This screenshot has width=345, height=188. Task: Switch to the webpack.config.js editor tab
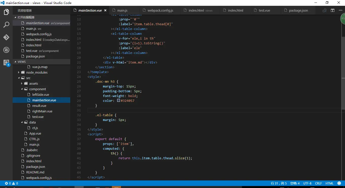tap(160, 10)
